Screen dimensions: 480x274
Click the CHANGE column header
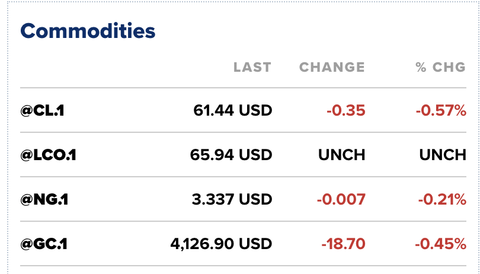pyautogui.click(x=332, y=67)
